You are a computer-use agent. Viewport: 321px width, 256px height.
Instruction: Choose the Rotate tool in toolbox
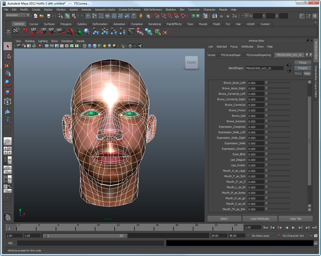pos(8,83)
